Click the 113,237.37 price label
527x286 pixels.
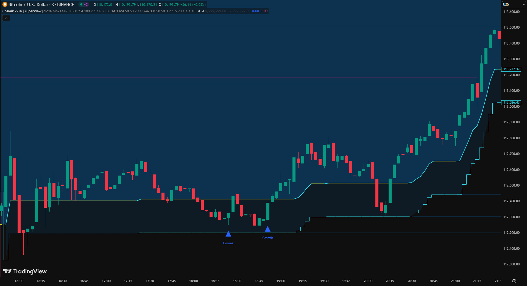click(x=511, y=69)
